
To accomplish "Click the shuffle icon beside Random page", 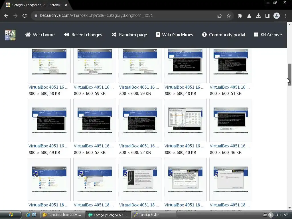I will tap(114, 35).
